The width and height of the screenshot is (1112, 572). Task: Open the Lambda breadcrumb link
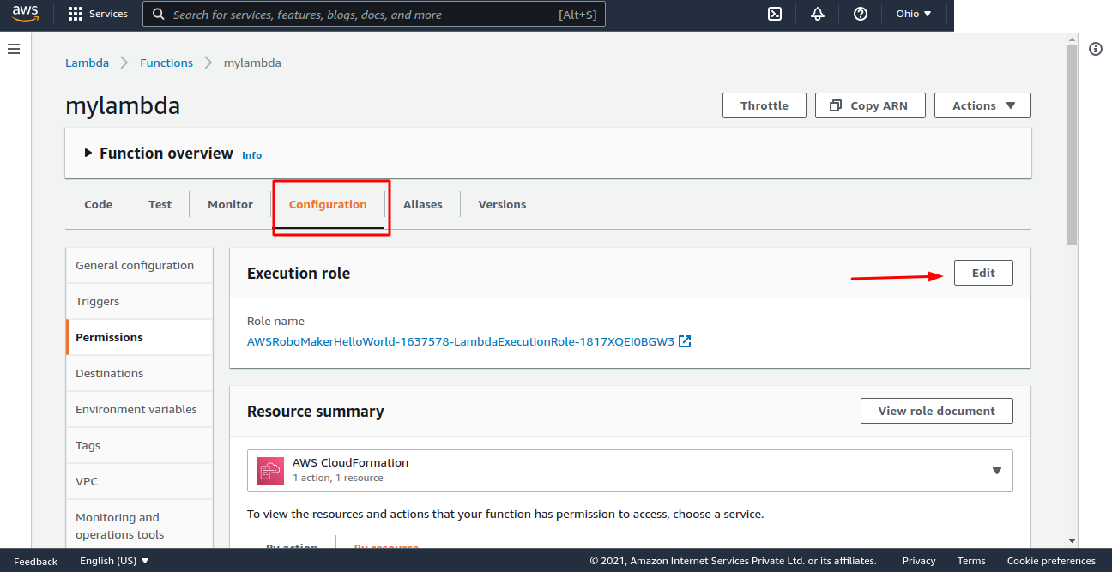click(87, 63)
